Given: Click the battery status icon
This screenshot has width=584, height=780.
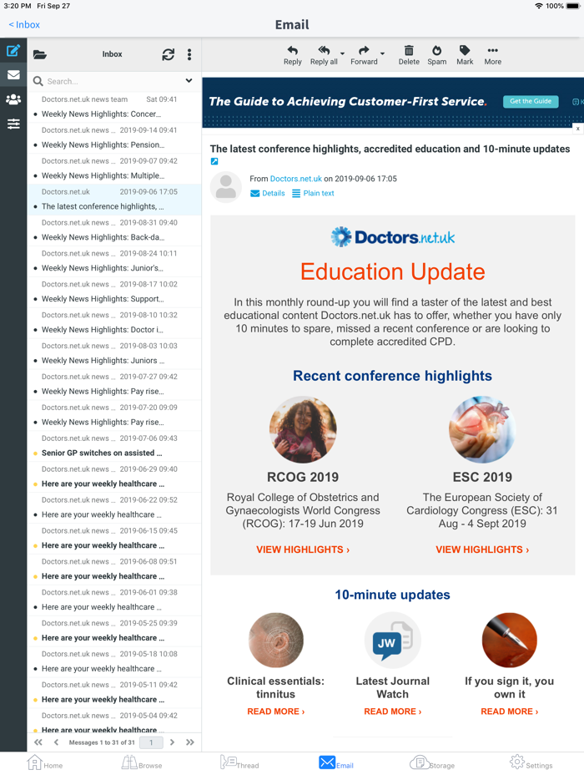Looking at the screenshot, I should [x=573, y=6].
